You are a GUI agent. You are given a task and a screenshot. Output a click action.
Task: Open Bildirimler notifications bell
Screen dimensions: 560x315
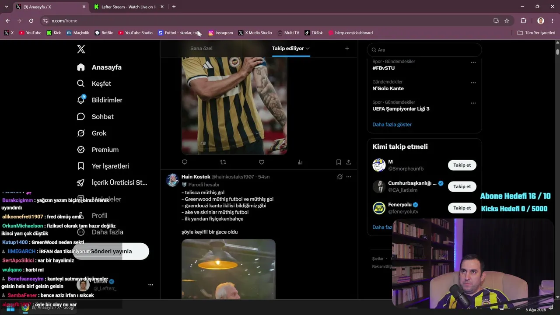tap(99, 100)
